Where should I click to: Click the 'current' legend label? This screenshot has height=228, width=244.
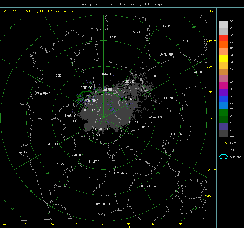[x=235, y=157]
